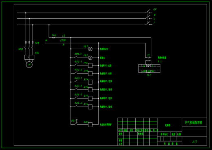
Task: Click the A3 sheet size text
Action: coord(194,142)
